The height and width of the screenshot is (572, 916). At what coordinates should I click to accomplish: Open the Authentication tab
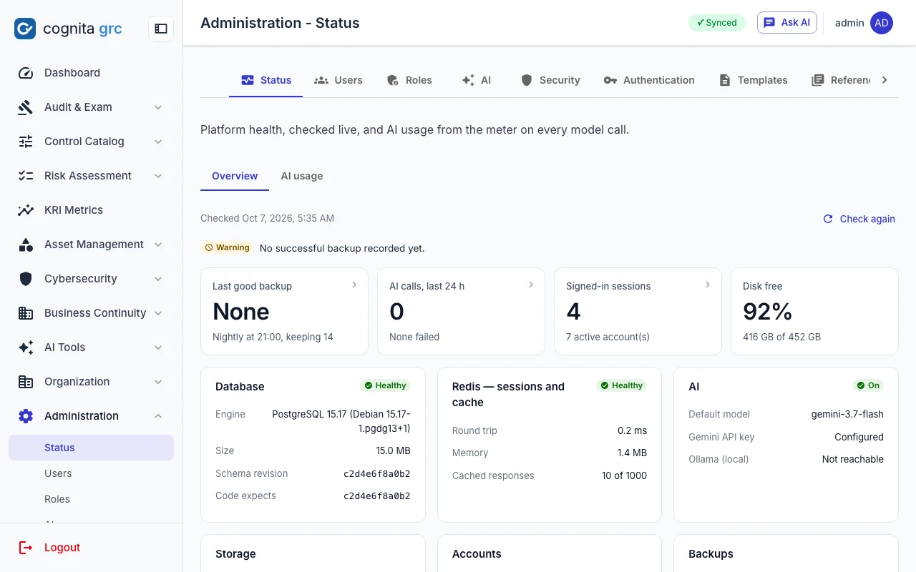coord(649,80)
